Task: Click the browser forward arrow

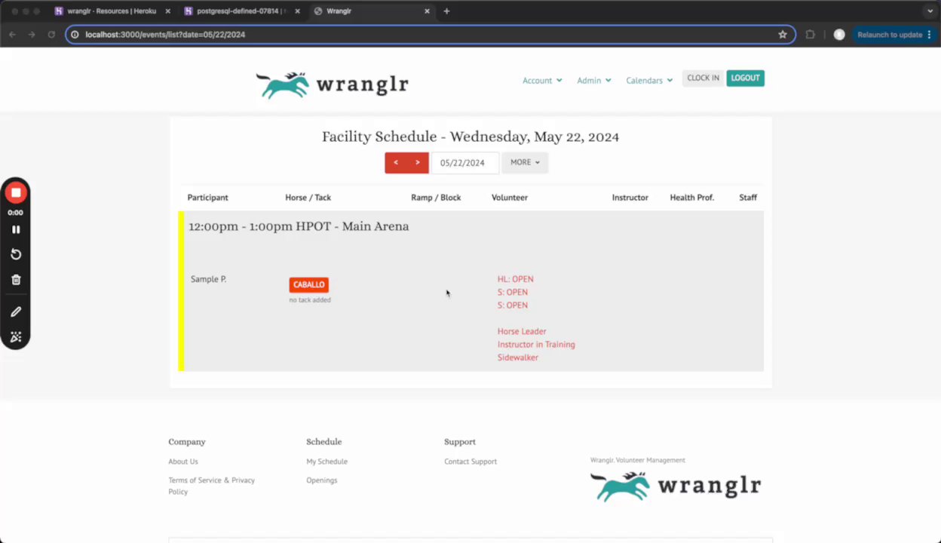Action: (x=32, y=35)
